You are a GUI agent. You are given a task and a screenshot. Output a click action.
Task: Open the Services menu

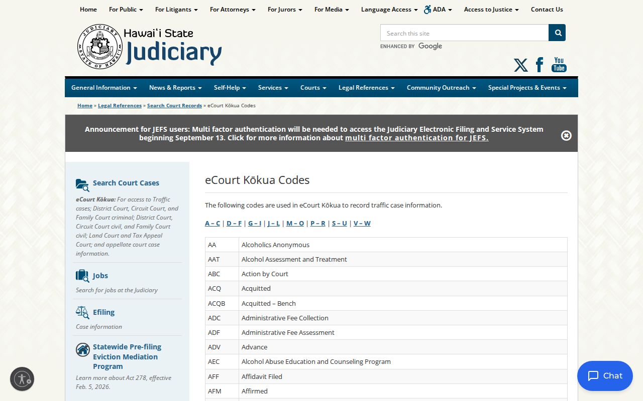(x=273, y=88)
